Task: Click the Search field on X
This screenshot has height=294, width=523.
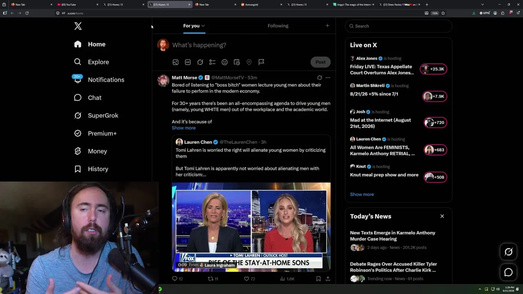Action: pyautogui.click(x=398, y=26)
